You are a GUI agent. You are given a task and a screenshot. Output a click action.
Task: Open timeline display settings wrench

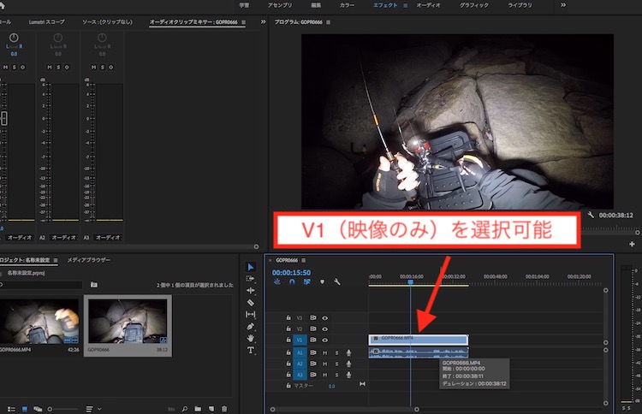point(337,282)
